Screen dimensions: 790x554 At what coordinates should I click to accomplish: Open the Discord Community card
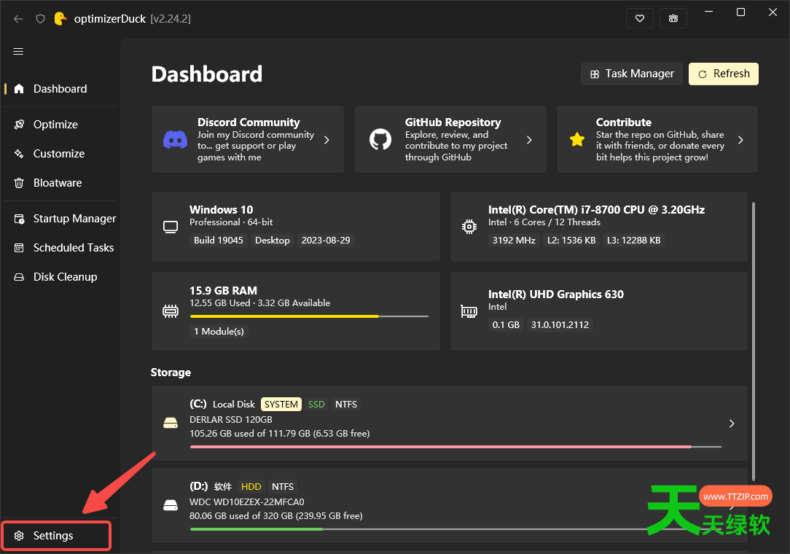tap(248, 139)
